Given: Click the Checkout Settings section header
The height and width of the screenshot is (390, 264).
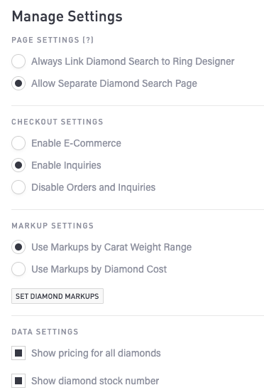Looking at the screenshot, I should (x=57, y=122).
